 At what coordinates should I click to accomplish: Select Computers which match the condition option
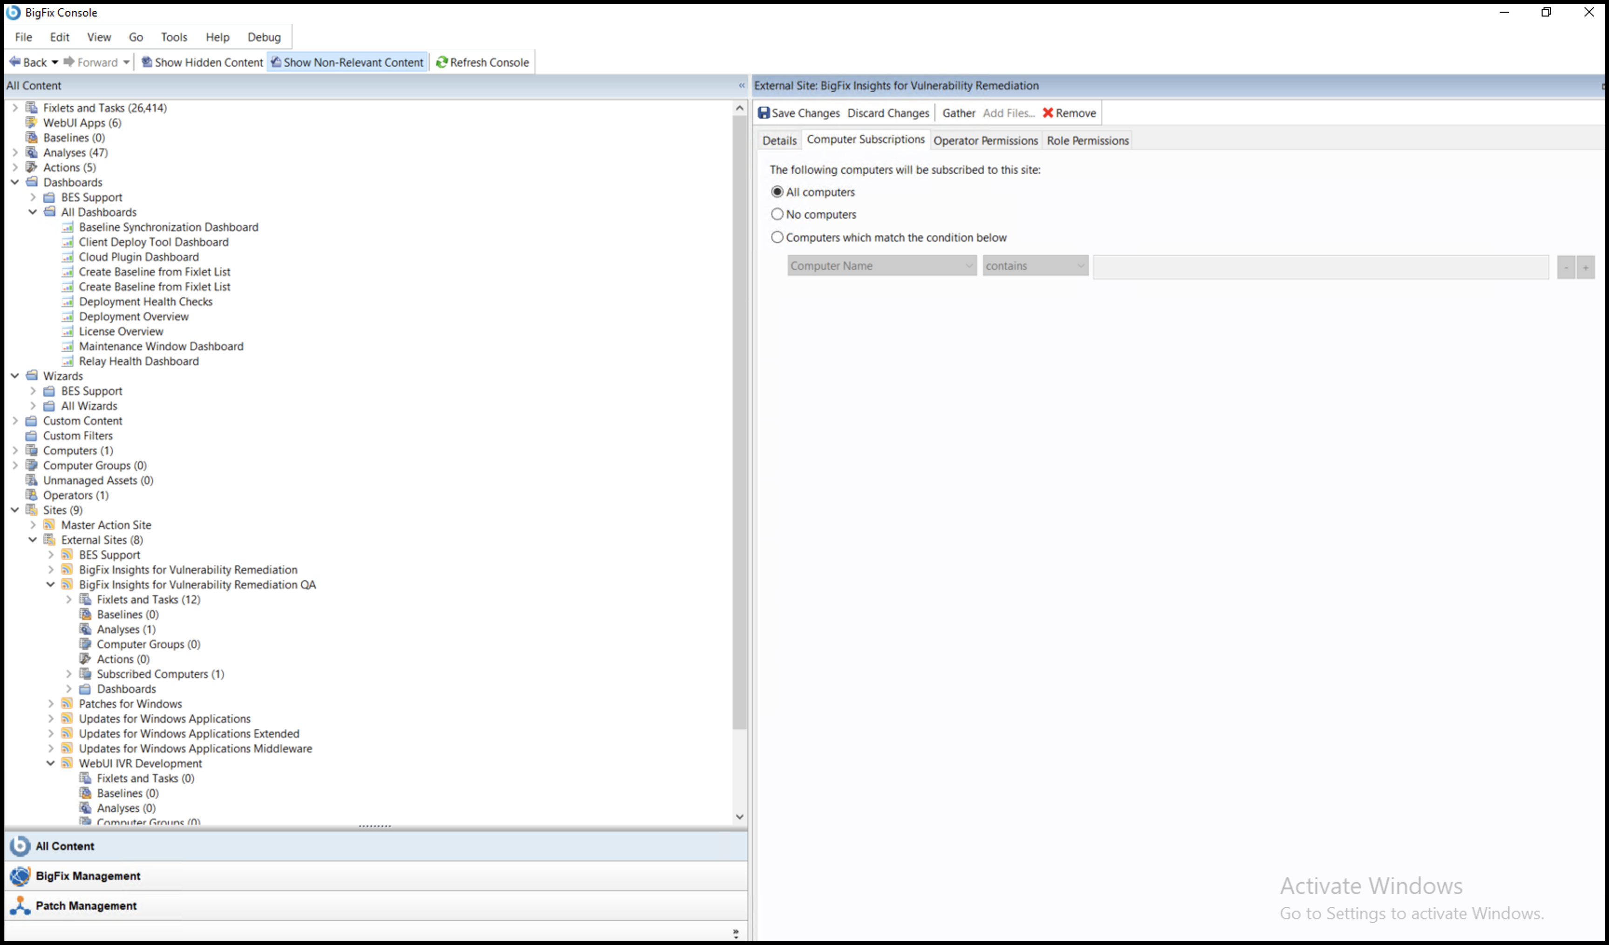pos(777,238)
